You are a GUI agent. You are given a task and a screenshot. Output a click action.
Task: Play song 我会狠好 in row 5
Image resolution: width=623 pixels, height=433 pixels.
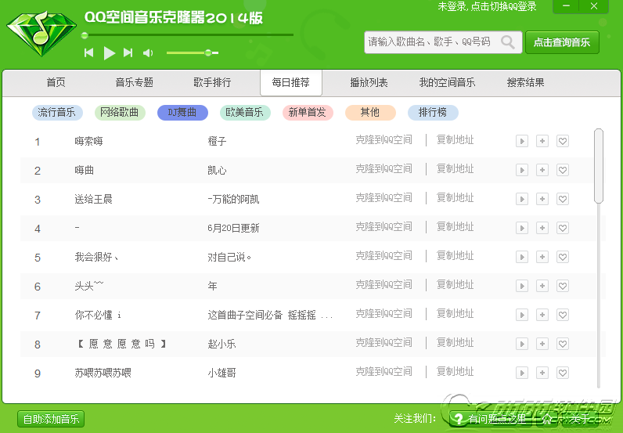522,258
